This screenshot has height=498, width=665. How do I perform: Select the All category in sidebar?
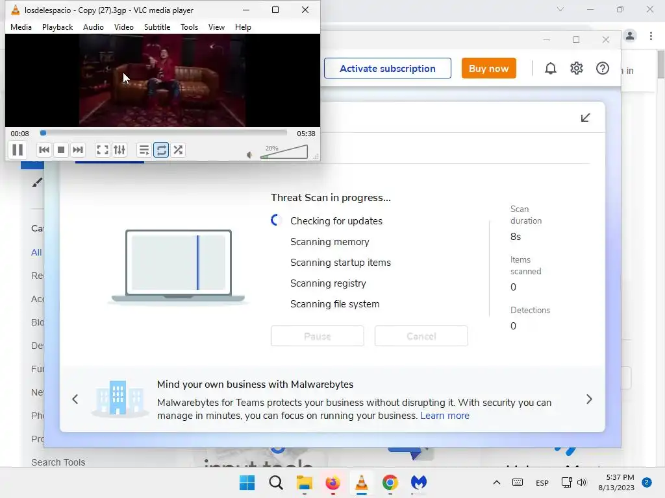tap(36, 252)
